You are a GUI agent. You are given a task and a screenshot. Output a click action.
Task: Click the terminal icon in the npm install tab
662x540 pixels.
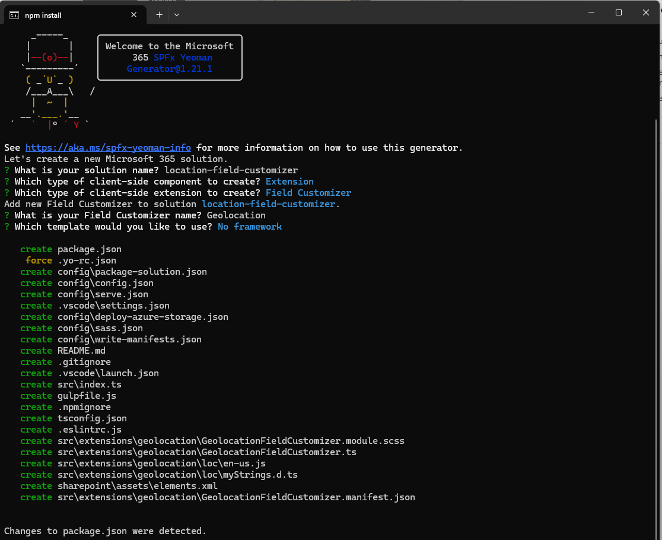coord(14,15)
